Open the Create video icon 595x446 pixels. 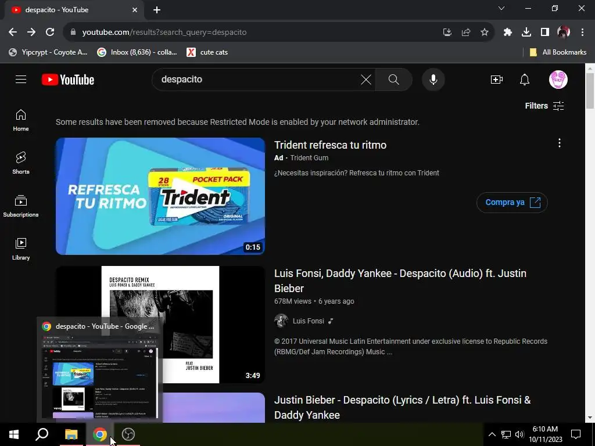[x=496, y=80]
